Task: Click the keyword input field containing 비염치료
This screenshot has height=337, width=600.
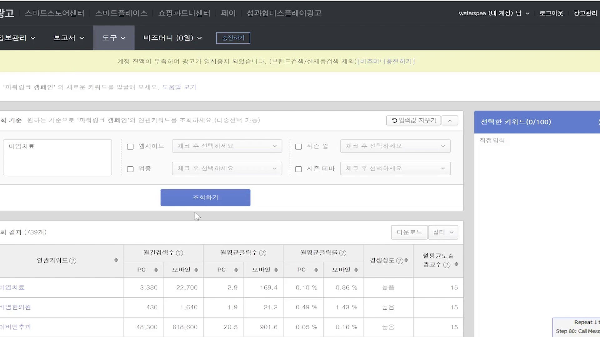Action: [x=57, y=157]
